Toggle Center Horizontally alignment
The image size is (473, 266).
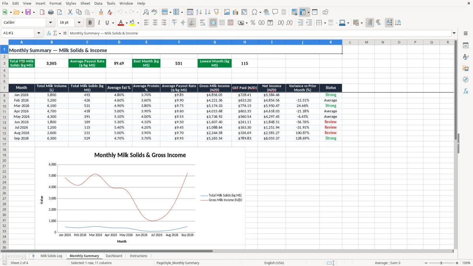pos(155,23)
